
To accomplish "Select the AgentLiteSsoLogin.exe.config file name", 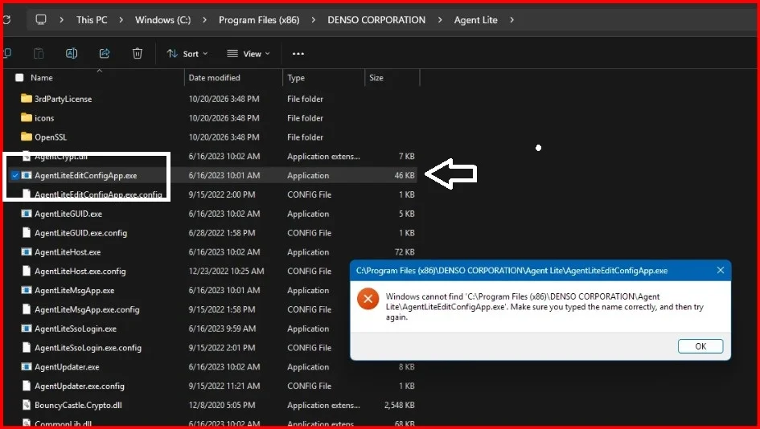I will pos(88,348).
